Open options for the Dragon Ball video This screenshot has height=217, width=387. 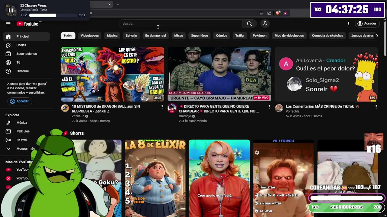(162, 107)
